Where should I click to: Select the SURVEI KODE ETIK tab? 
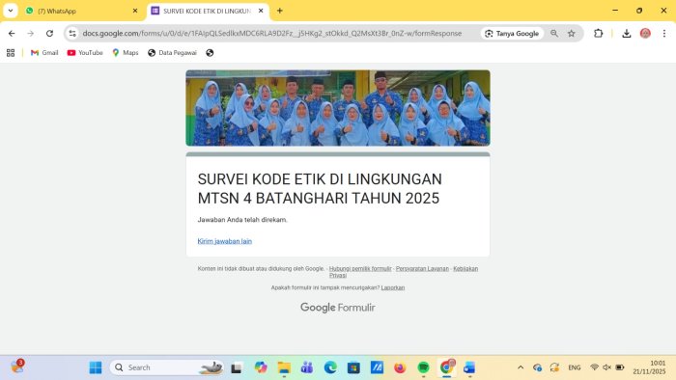point(207,11)
